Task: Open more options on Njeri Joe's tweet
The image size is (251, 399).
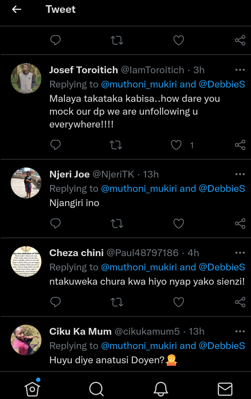Action: click(x=240, y=174)
